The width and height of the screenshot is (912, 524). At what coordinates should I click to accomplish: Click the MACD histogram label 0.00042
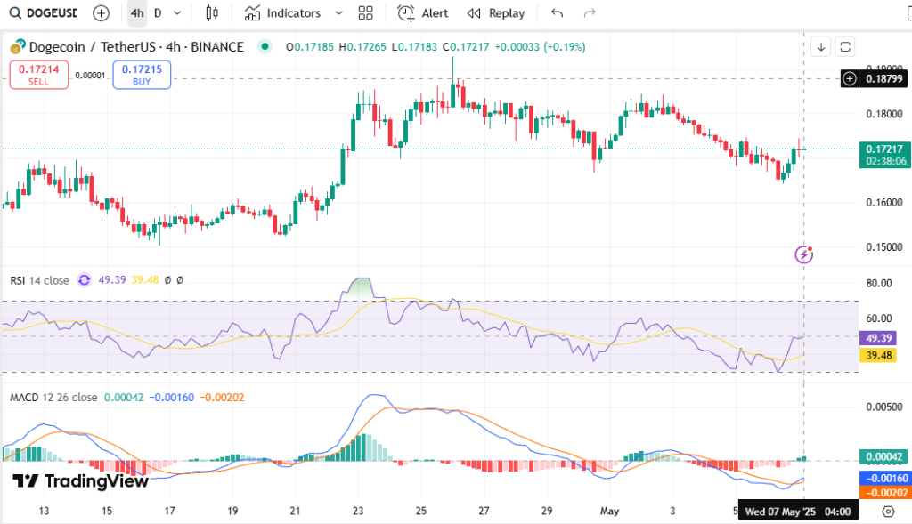[883, 456]
